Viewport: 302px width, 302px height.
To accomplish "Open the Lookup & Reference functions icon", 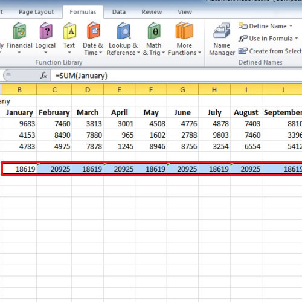I will coord(124,31).
